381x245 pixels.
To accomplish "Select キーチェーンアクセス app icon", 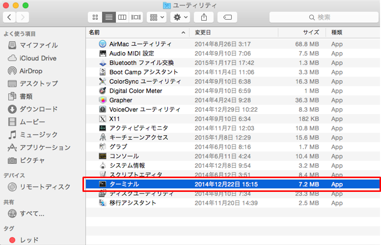I will pos(103,137).
